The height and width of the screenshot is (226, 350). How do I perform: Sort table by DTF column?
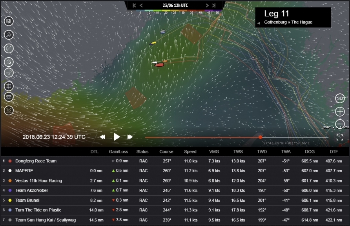coord(334,152)
